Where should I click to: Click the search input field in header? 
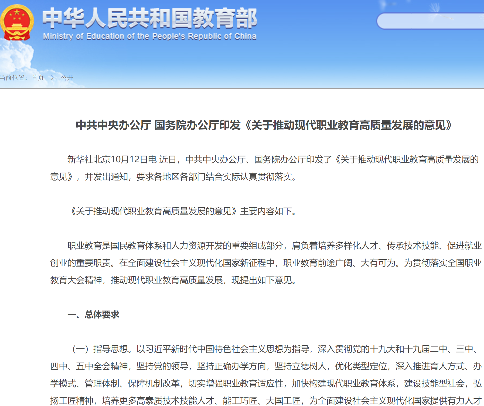430,21
